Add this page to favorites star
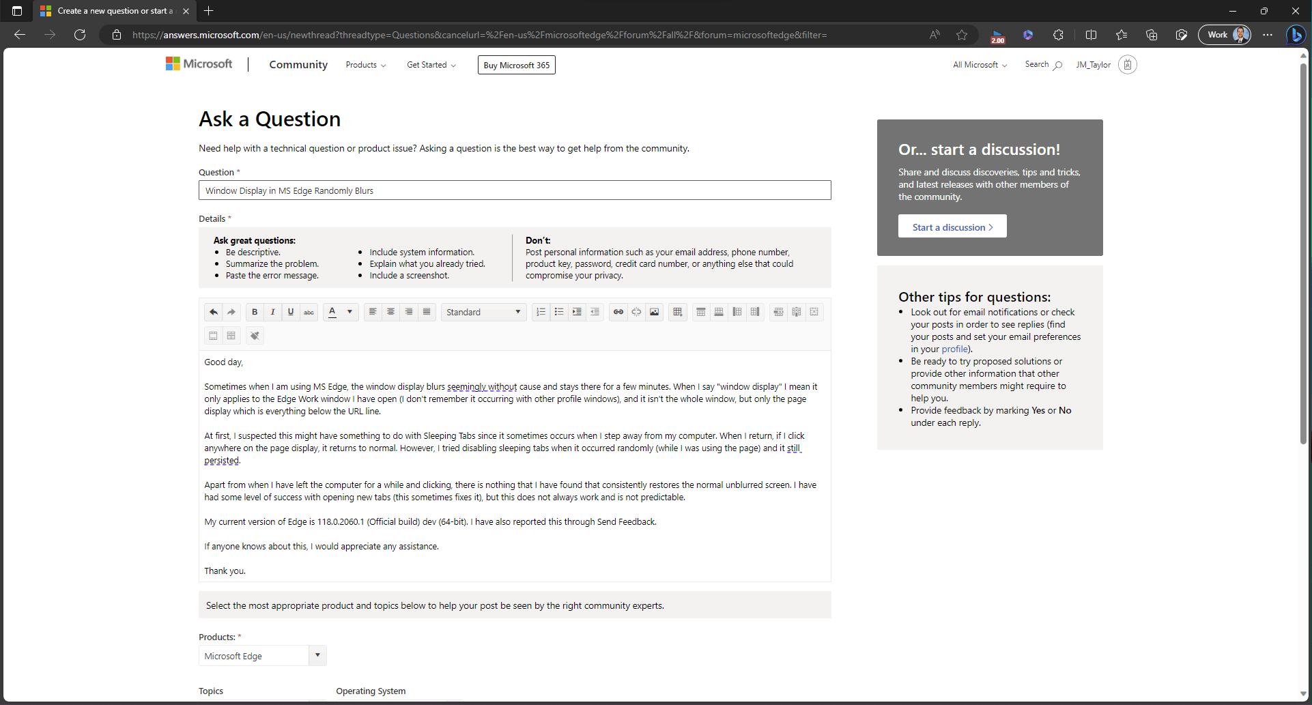Screen dimensions: 1312x705 962,35
